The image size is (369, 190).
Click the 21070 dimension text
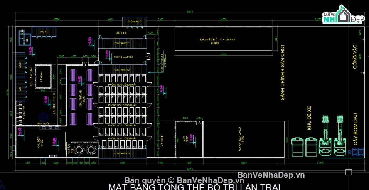click(x=320, y=163)
